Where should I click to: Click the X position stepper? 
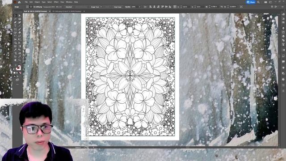coord(181,7)
